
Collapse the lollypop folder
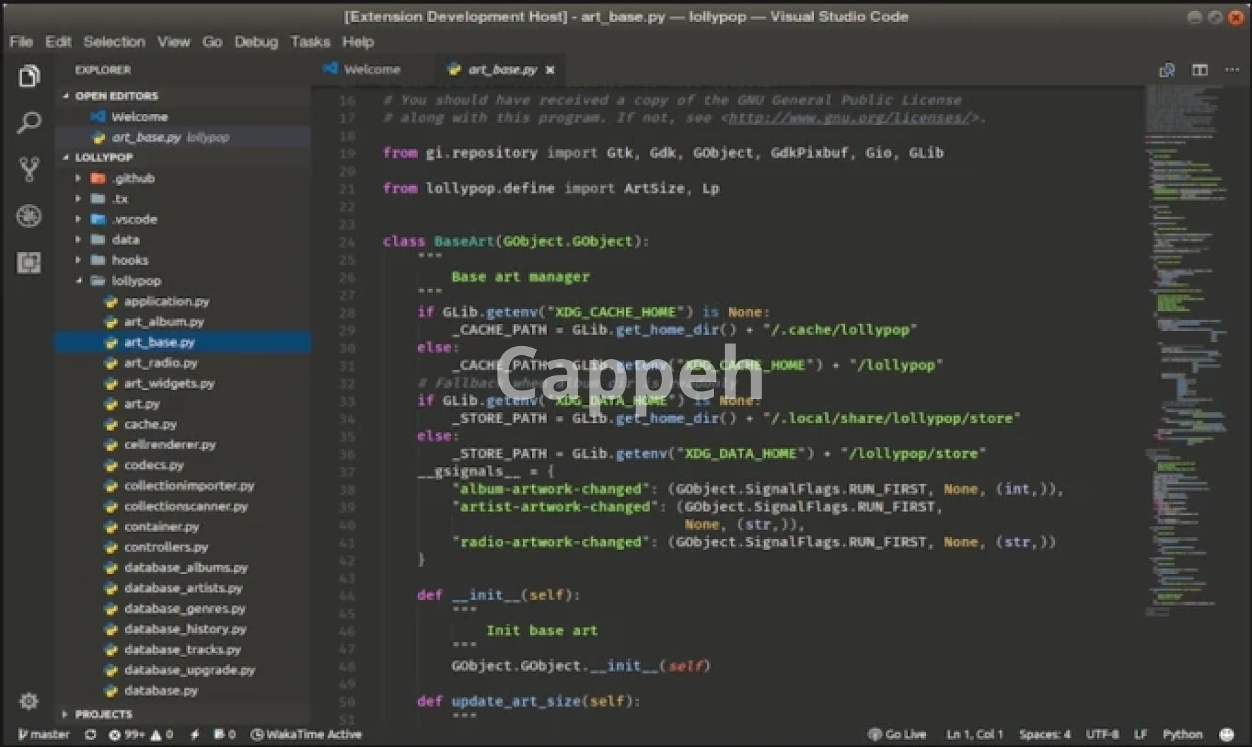click(x=136, y=280)
